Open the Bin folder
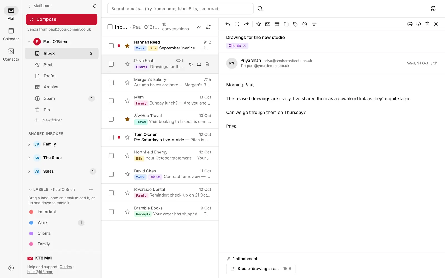The height and width of the screenshot is (278, 445). (62, 110)
